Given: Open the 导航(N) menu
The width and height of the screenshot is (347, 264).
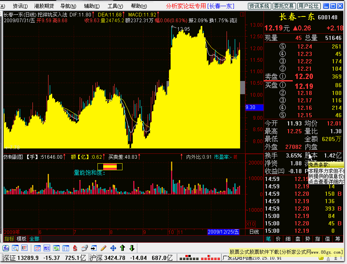Looking at the screenshot, I should click(x=68, y=6).
